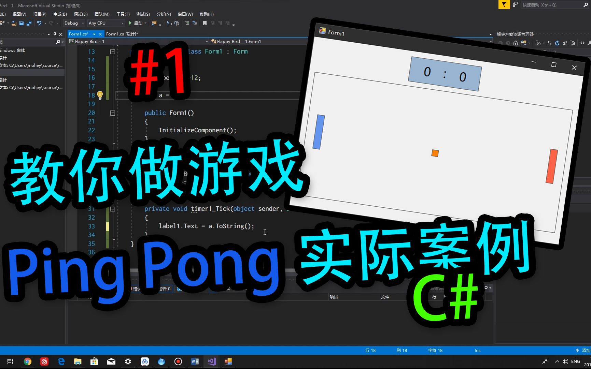Open Microsoft Edge from the taskbar

coord(61,361)
